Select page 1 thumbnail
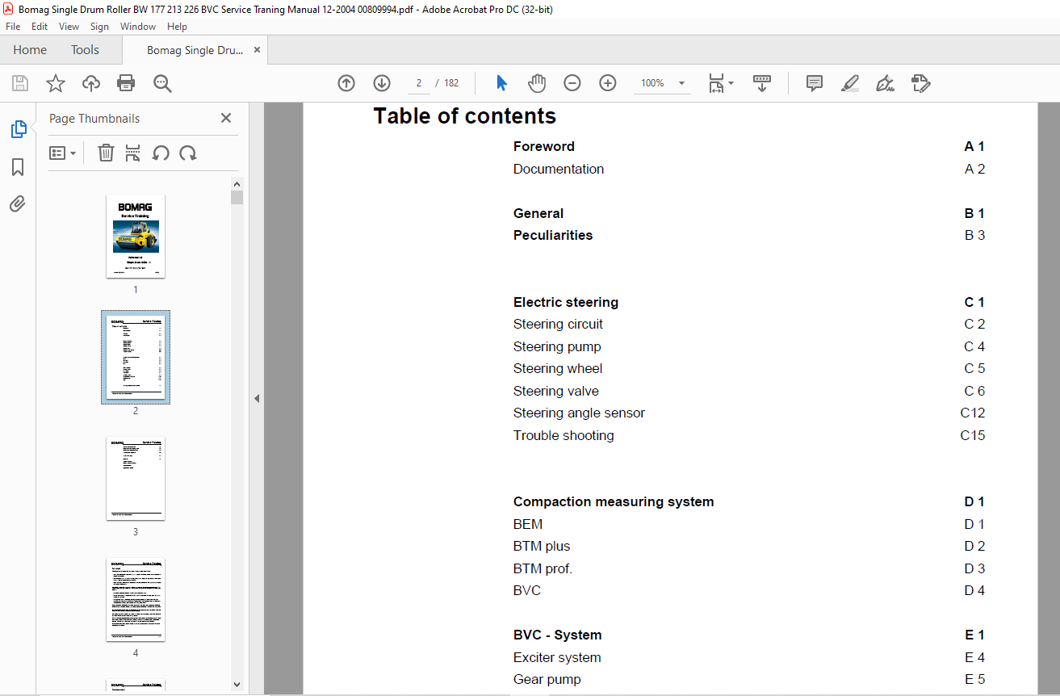Viewport: 1060px width, 696px height. 136,237
